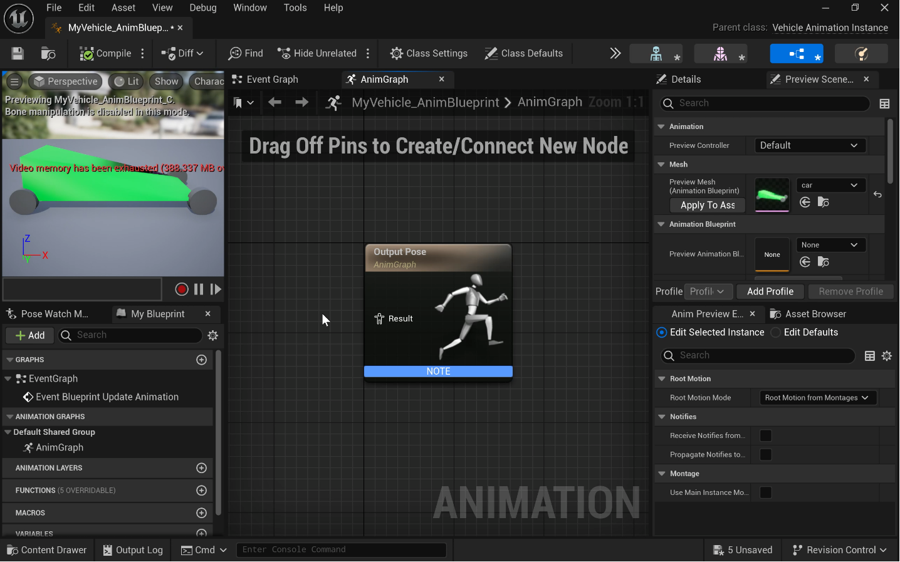Open My Blueprint settings gear

[213, 336]
